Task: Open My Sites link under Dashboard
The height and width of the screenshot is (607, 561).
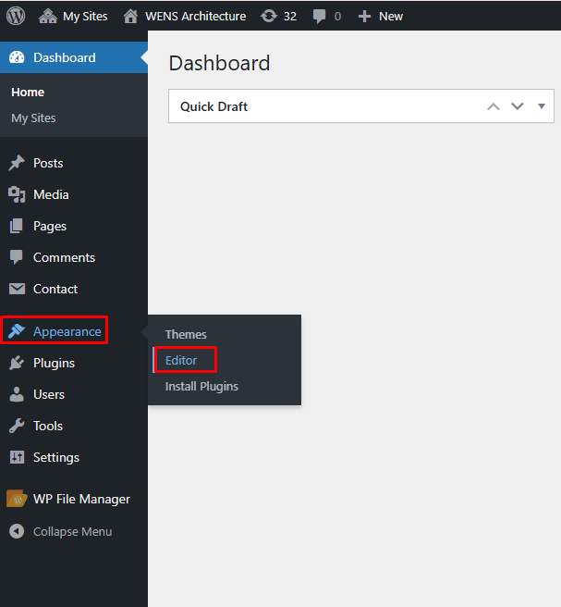Action: [33, 118]
